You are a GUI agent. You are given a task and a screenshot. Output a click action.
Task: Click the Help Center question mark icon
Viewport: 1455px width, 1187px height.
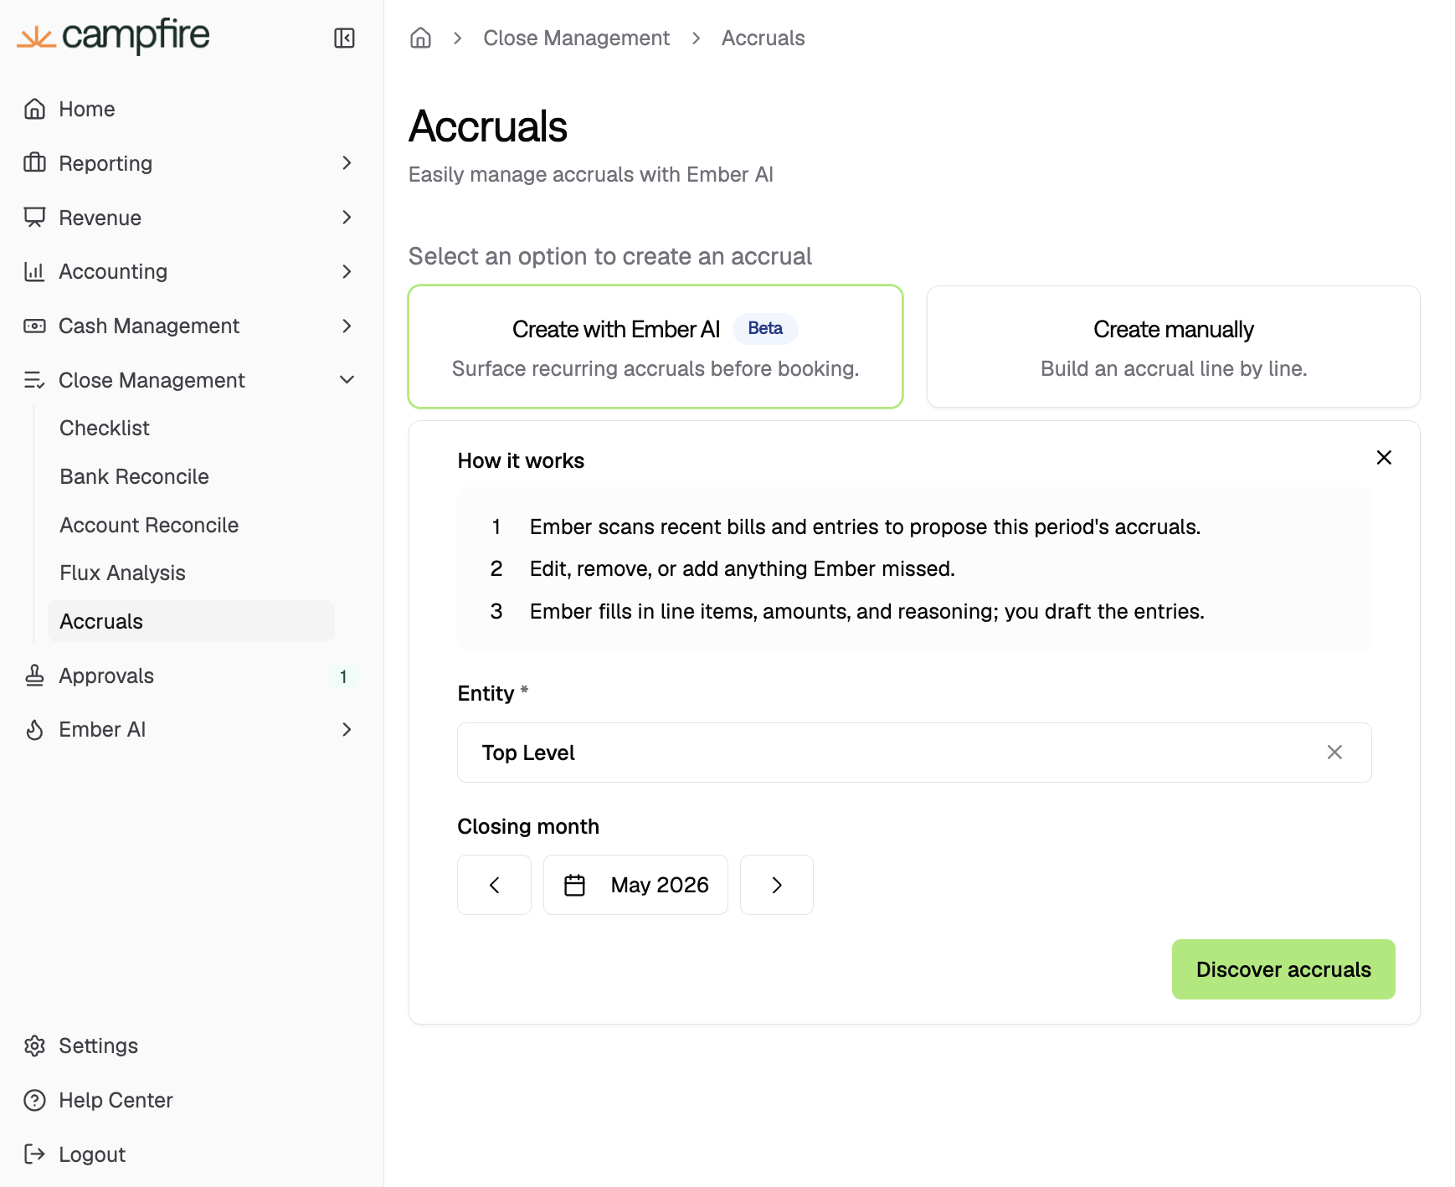pos(34,1100)
